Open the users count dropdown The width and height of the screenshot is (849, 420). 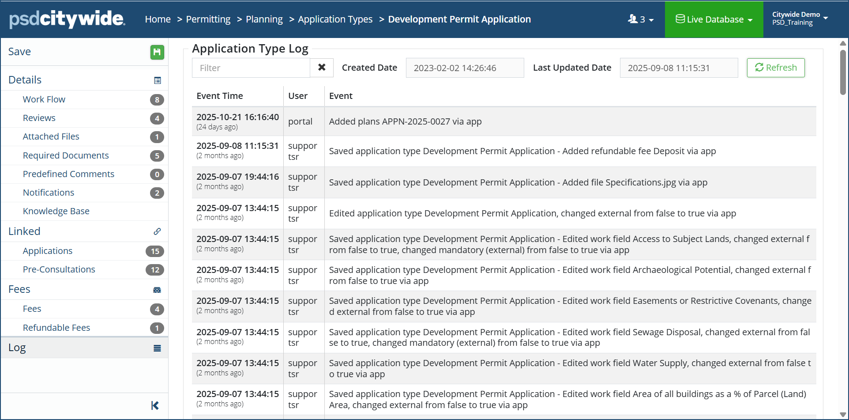tap(641, 19)
